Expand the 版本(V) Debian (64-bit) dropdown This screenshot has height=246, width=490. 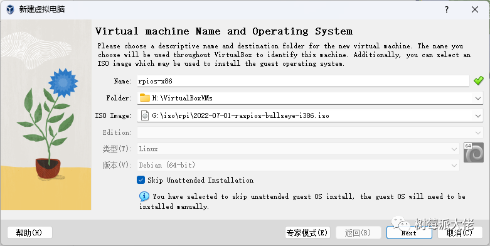click(x=454, y=165)
